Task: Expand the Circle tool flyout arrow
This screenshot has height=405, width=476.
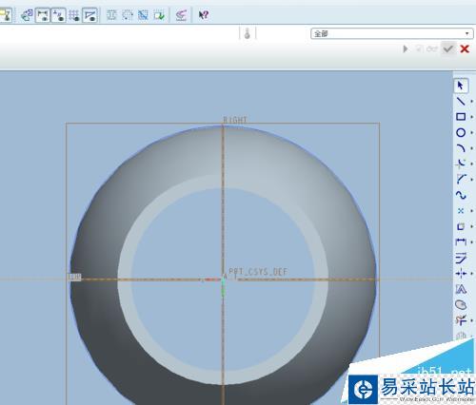Action: [x=471, y=132]
